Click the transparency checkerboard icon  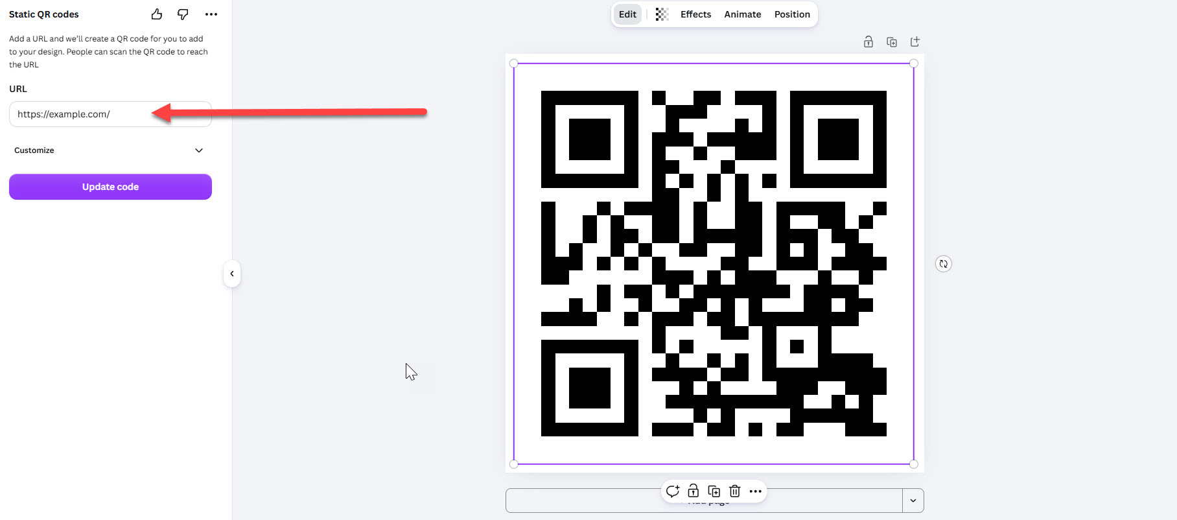click(x=662, y=14)
